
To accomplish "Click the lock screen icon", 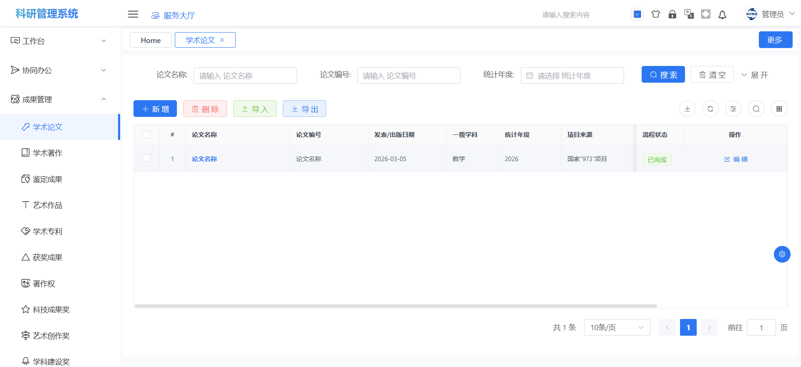I will pos(672,14).
